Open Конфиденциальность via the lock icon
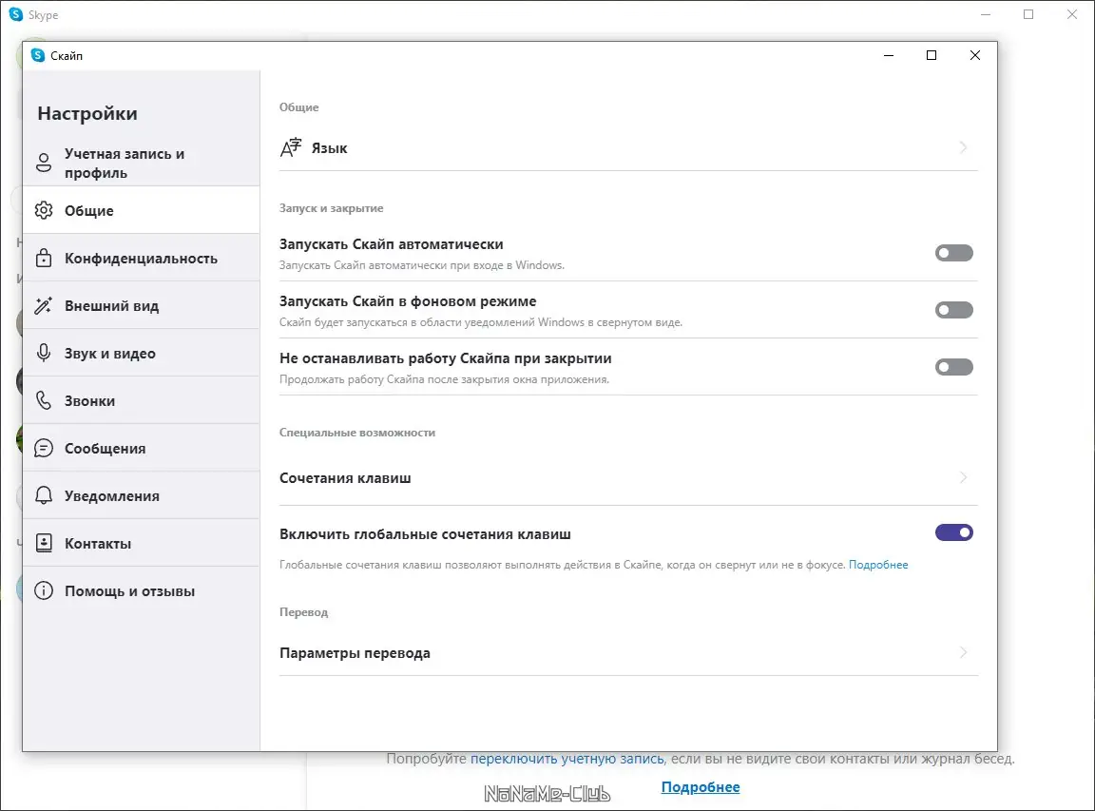 click(44, 258)
